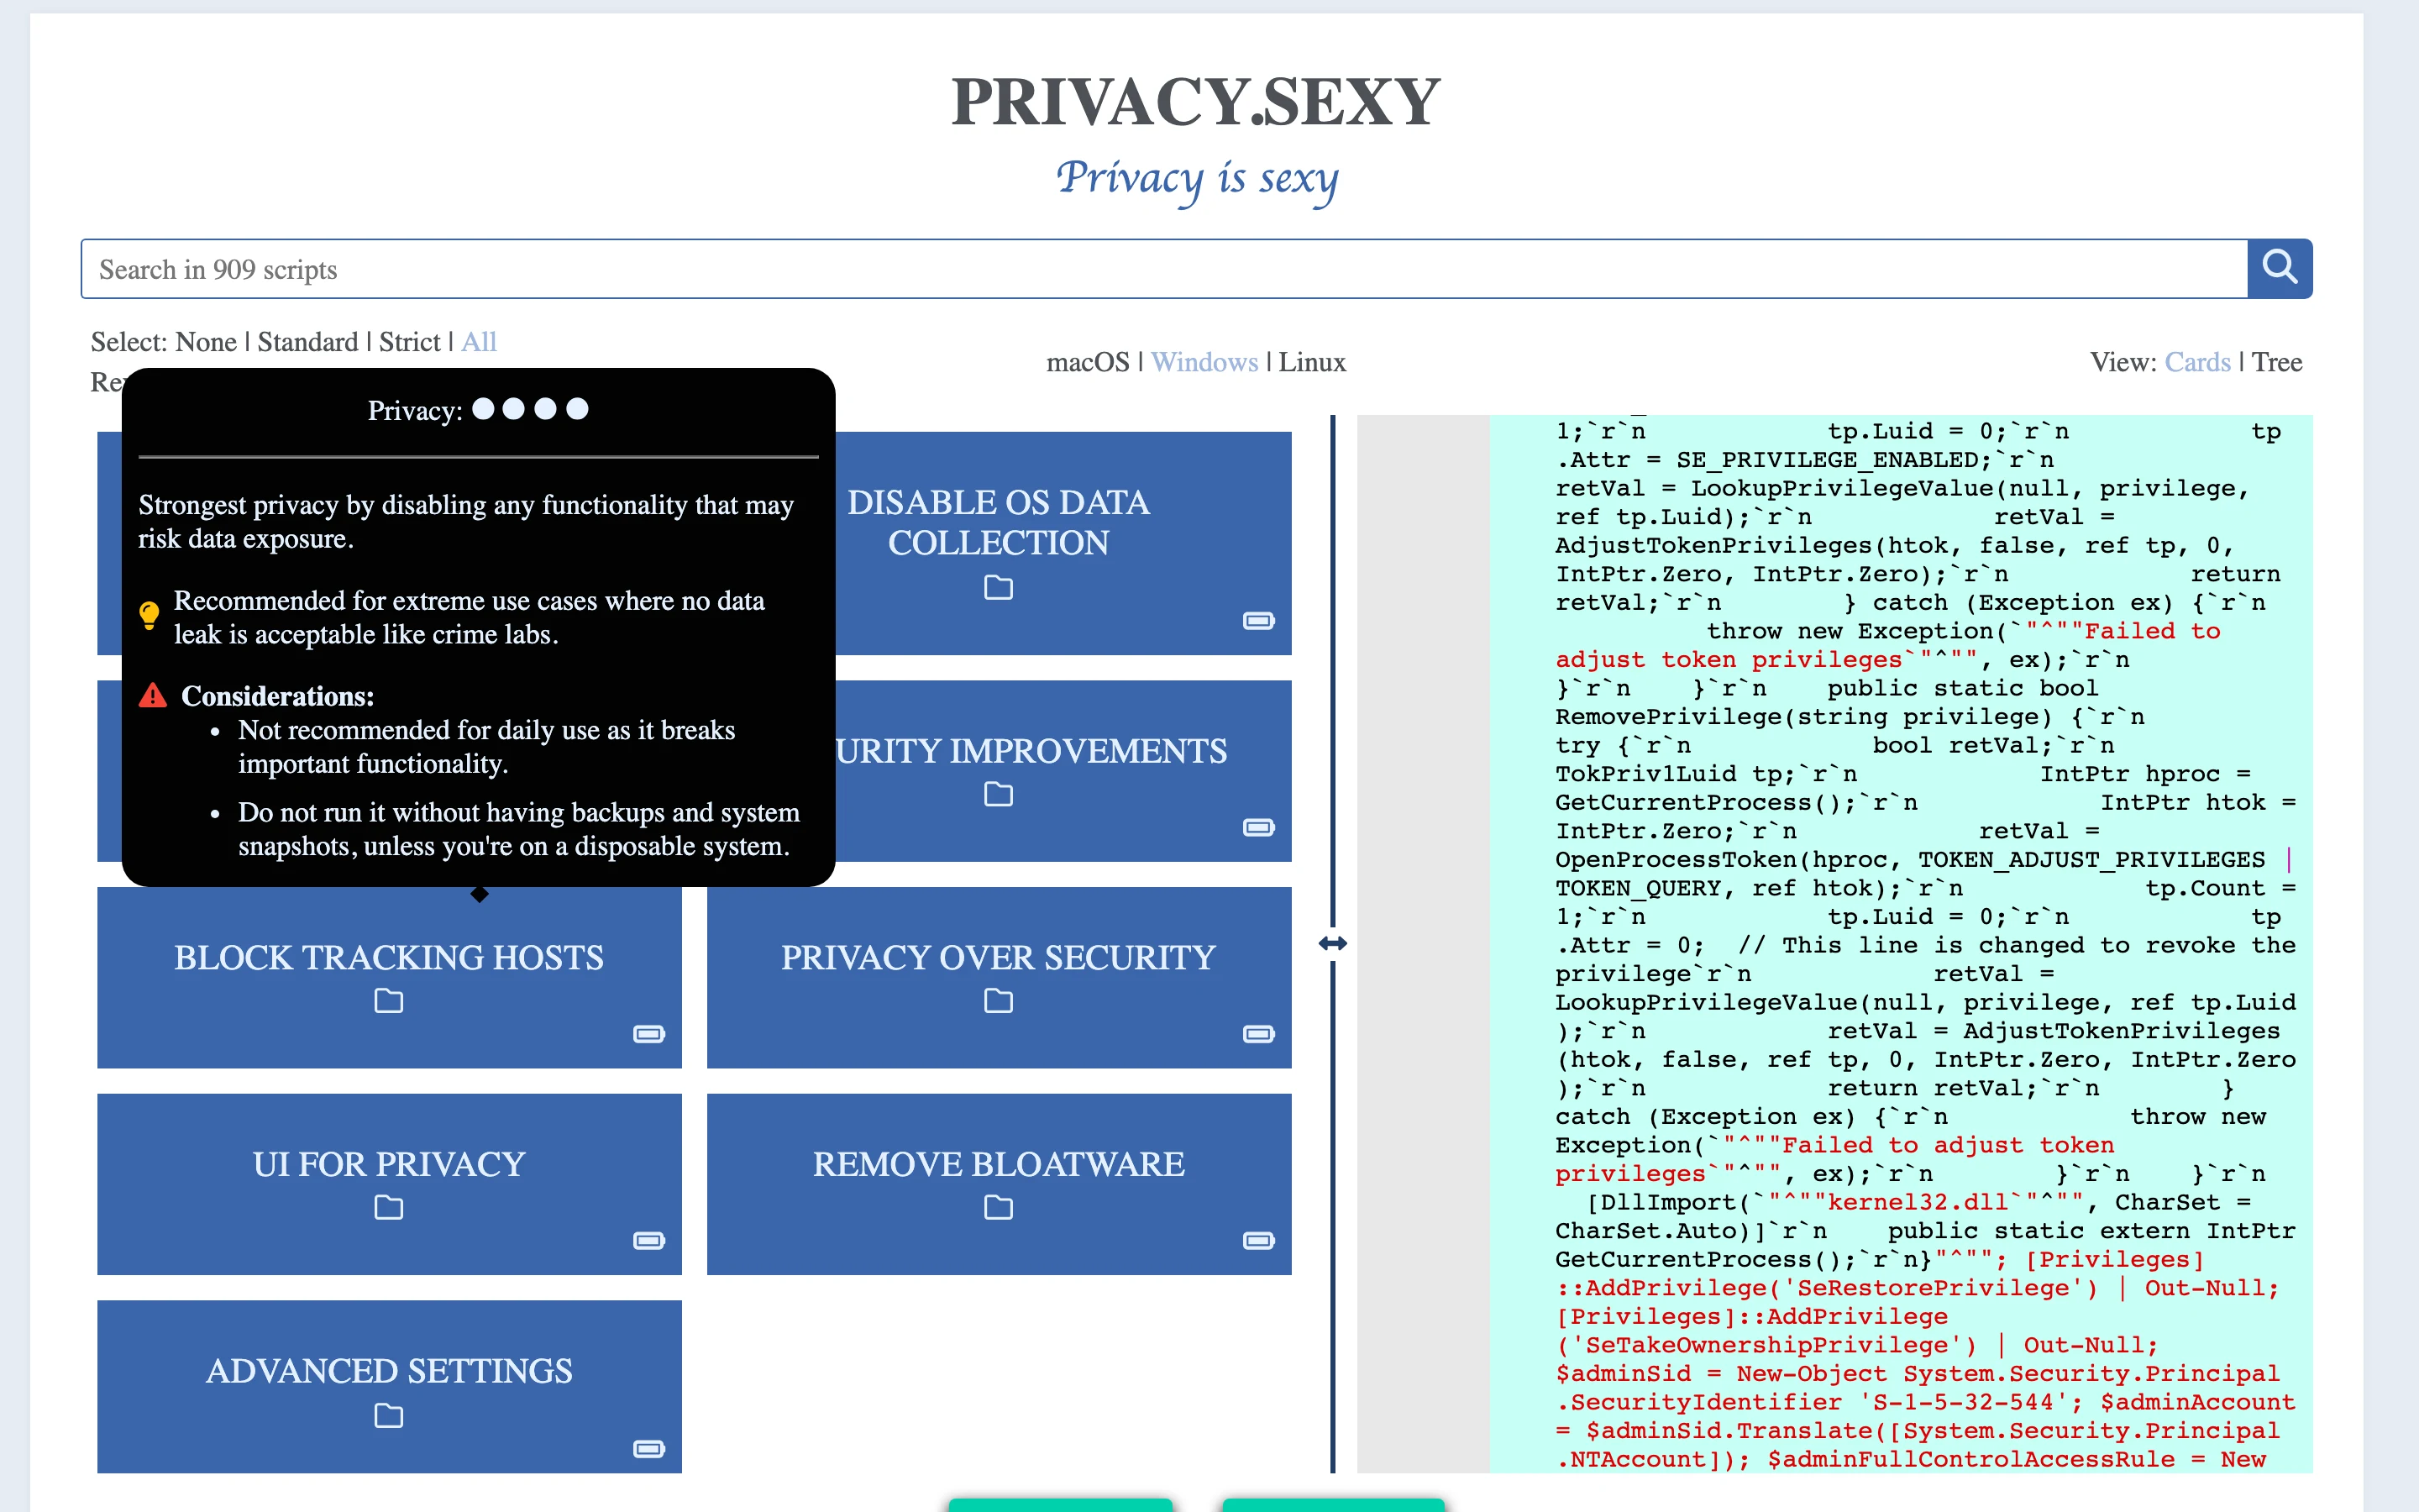Click the folder icon on Disable OS Data Collection
The height and width of the screenshot is (1512, 2419).
[x=999, y=588]
